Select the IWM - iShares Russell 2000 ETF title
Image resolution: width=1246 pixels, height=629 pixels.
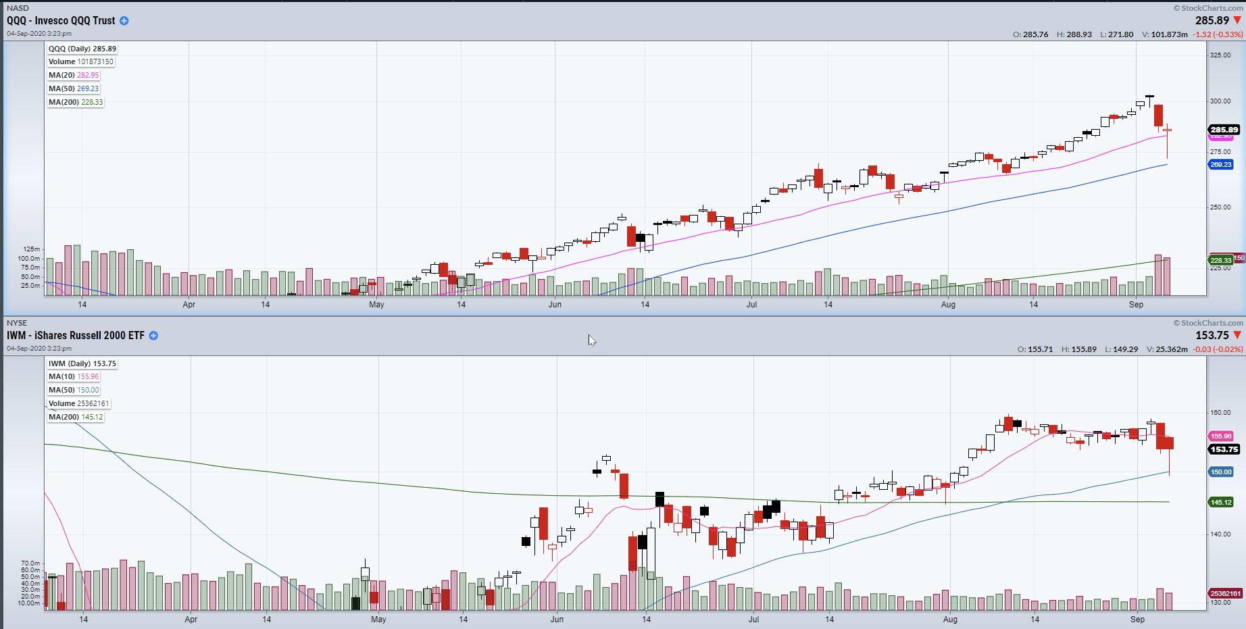pyautogui.click(x=76, y=336)
